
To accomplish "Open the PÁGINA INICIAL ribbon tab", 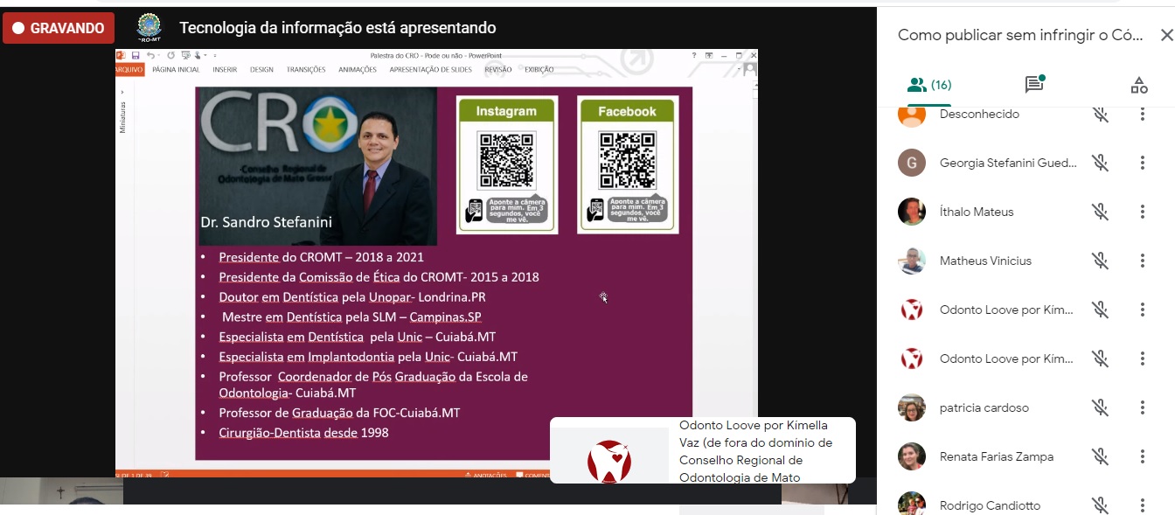I will tap(176, 70).
